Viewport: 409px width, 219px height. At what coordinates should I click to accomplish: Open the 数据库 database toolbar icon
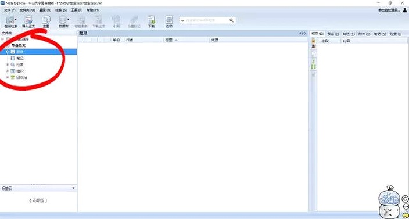pyautogui.click(x=63, y=22)
